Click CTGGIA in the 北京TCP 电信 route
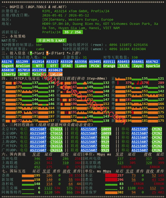This screenshot has width=166, height=198. tap(56, 129)
